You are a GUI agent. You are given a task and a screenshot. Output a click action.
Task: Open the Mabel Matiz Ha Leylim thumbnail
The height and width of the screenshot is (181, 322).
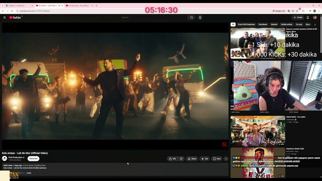coord(258,131)
